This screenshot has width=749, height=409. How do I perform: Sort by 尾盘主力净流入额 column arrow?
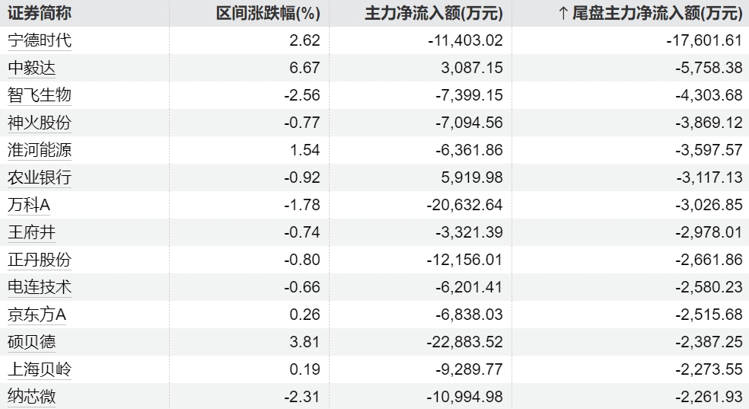point(563,14)
